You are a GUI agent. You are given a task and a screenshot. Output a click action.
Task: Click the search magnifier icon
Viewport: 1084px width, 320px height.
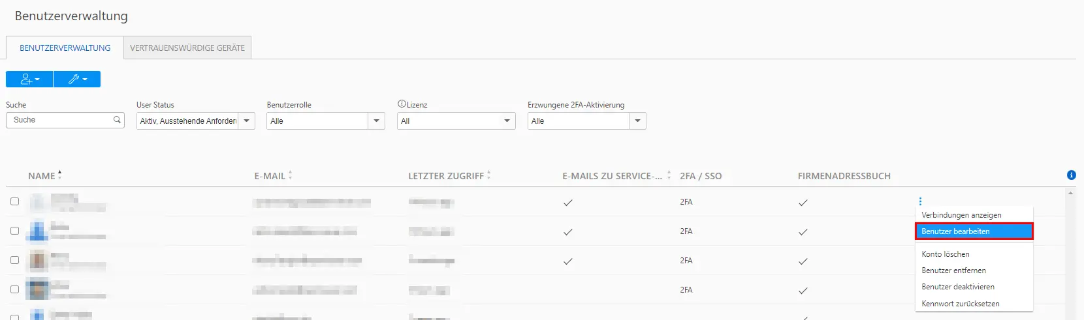click(x=118, y=120)
